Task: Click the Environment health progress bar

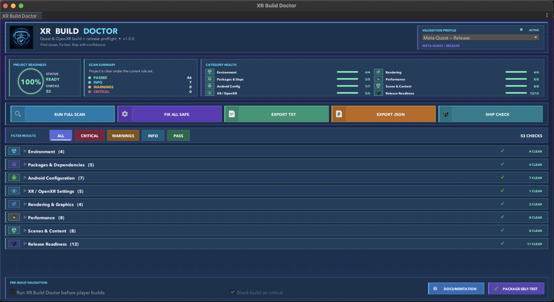Action: coord(348,72)
